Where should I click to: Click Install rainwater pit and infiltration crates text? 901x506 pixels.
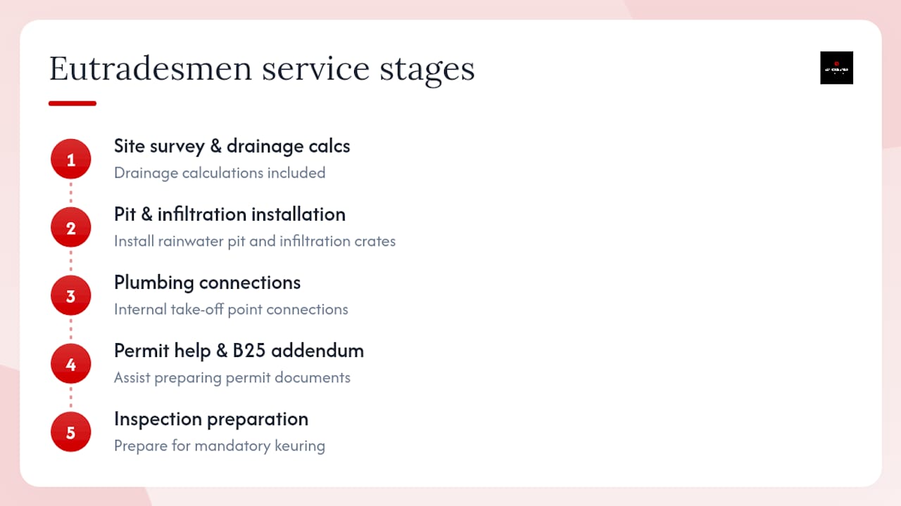click(x=255, y=241)
